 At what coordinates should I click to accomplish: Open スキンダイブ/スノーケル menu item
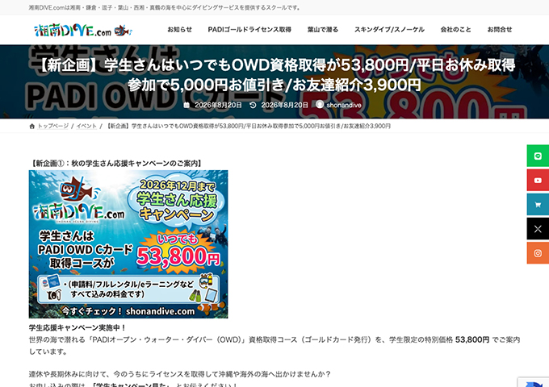tap(389, 30)
